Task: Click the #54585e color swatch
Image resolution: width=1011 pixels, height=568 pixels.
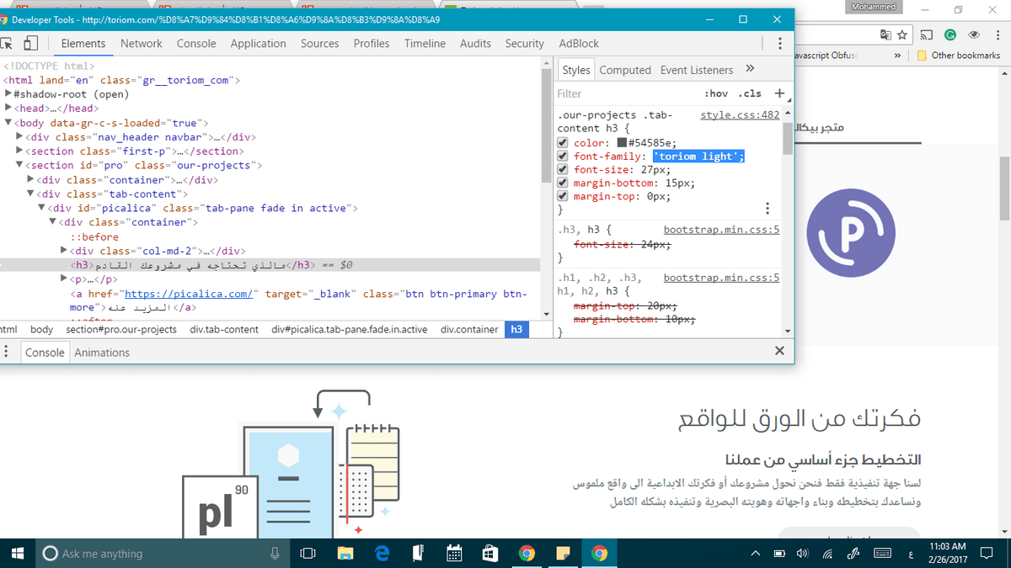Action: tap(622, 143)
